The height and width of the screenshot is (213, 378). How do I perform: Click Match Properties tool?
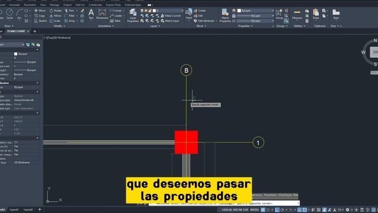coord(225,16)
